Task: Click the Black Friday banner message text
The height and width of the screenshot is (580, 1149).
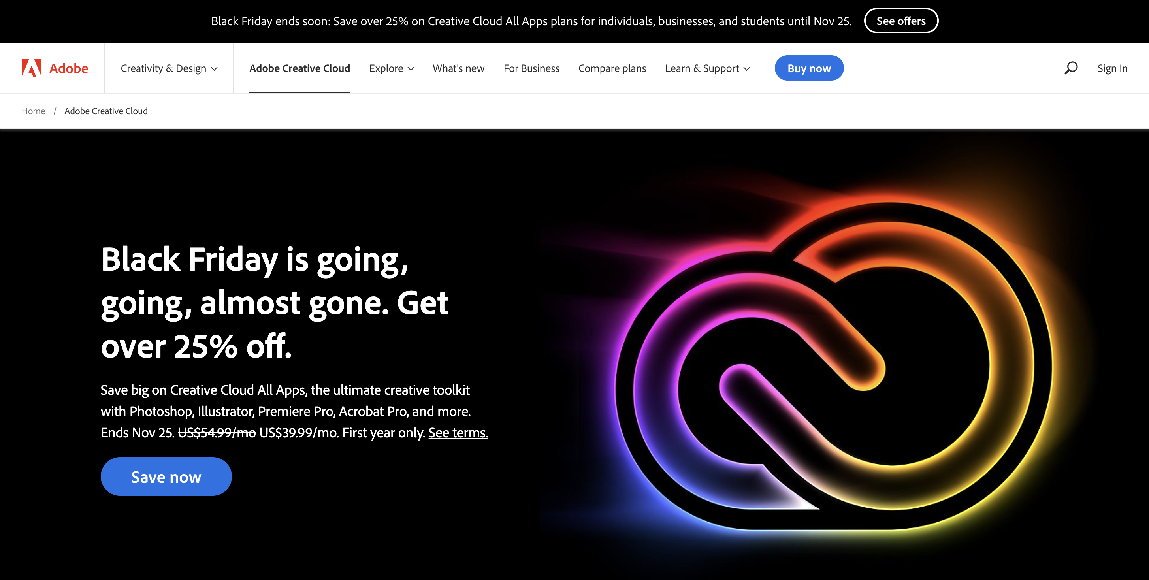Action: 531,21
